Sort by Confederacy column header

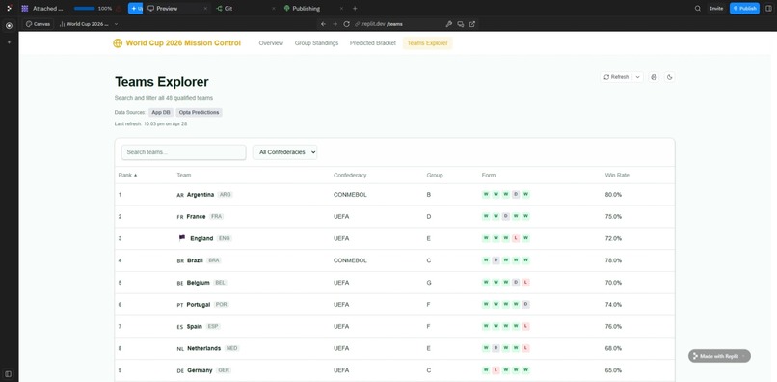coord(350,176)
